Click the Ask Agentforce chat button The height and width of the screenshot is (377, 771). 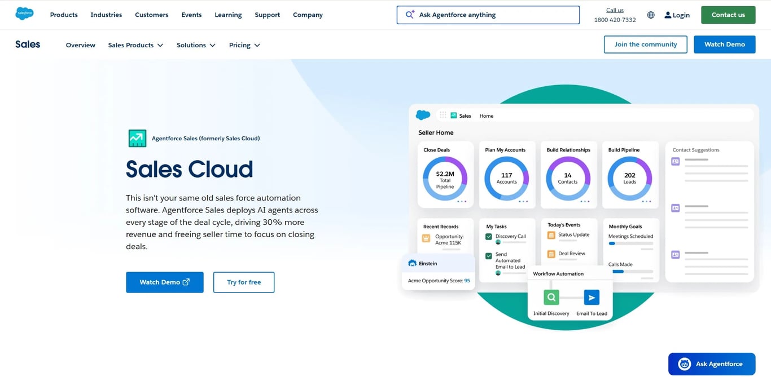711,364
